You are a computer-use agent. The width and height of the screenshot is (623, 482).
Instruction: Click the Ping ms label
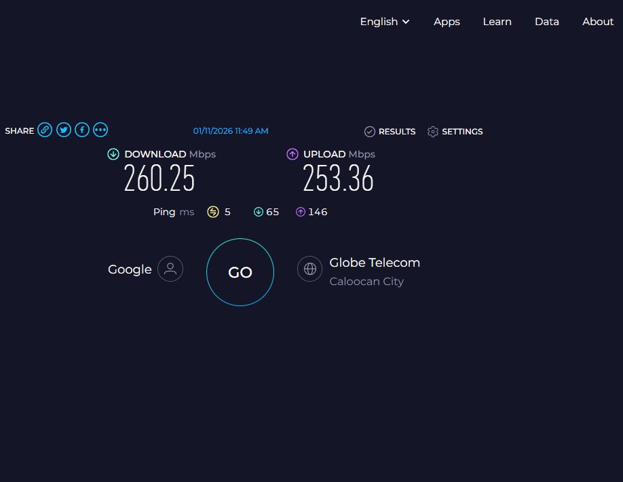click(x=174, y=212)
